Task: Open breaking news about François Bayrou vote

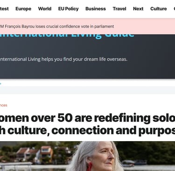Action: click(x=57, y=26)
